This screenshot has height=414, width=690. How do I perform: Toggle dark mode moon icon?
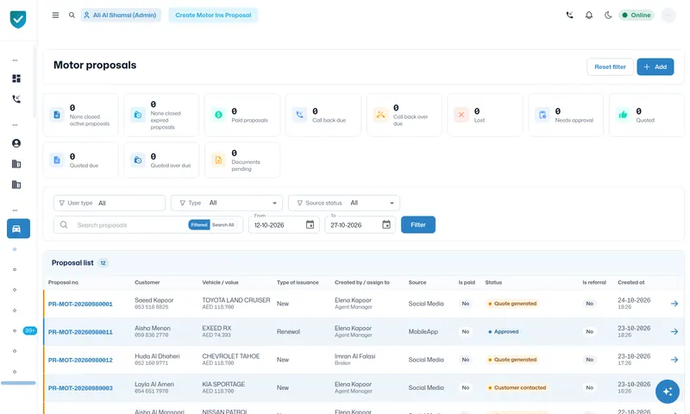608,15
